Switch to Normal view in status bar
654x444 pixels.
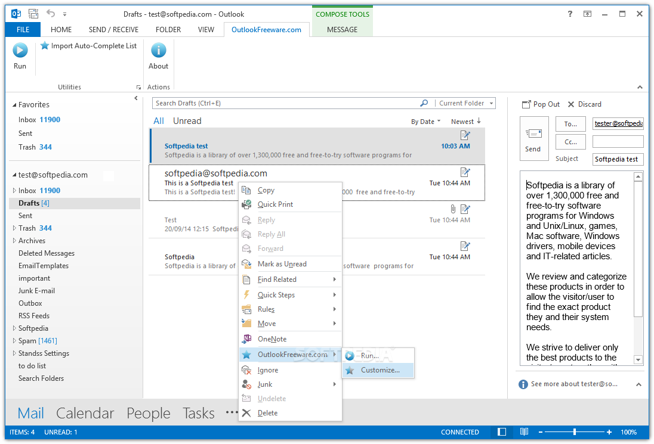tap(502, 432)
